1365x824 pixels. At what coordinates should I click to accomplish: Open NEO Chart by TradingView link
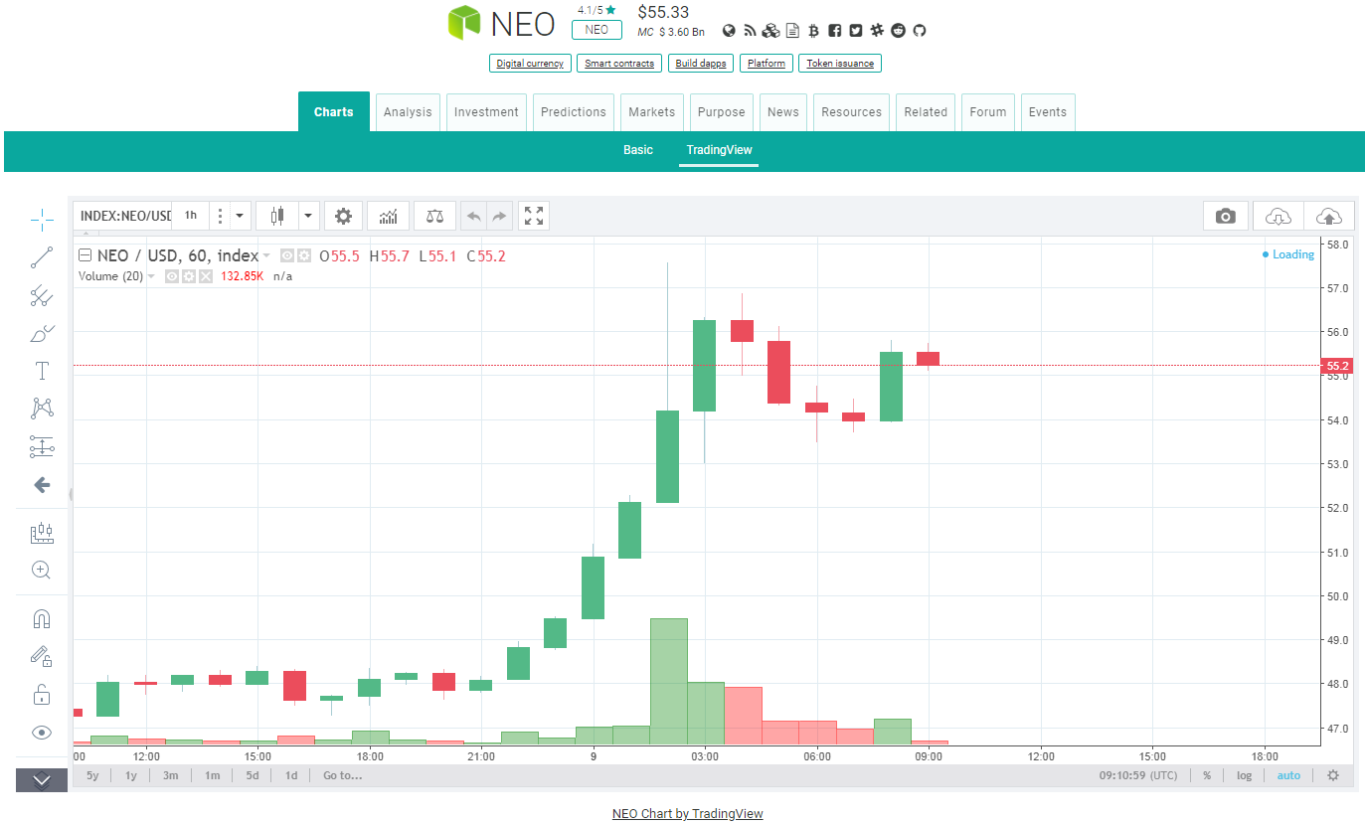[x=688, y=813]
